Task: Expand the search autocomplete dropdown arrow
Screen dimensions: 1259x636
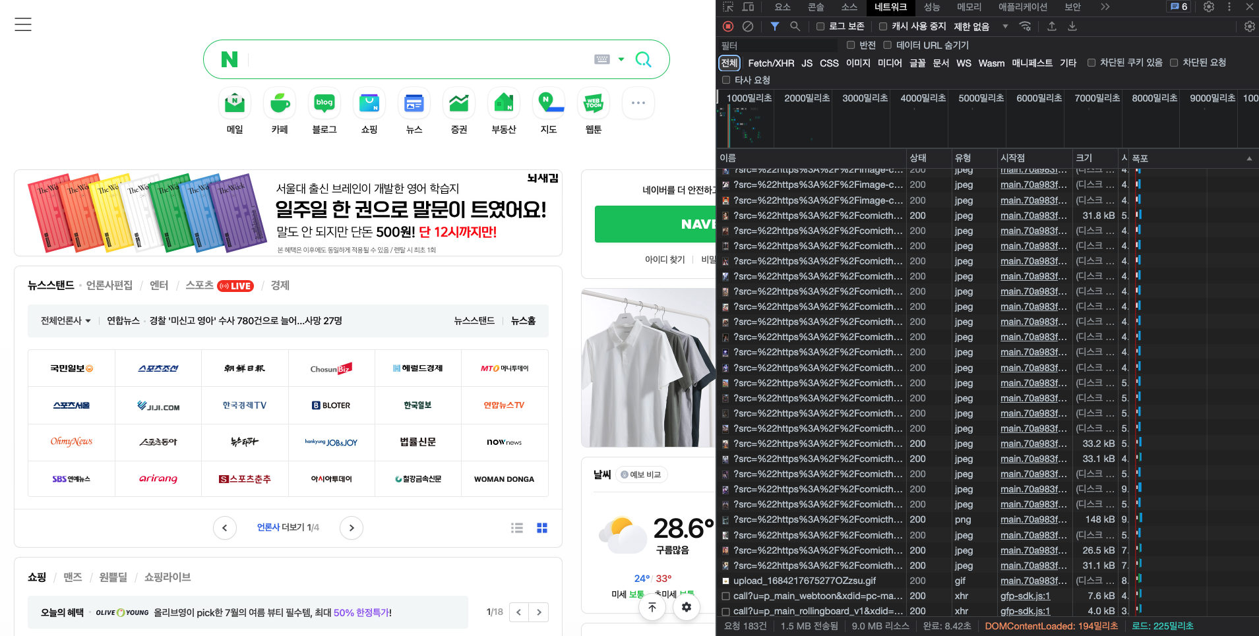Action: pyautogui.click(x=621, y=59)
